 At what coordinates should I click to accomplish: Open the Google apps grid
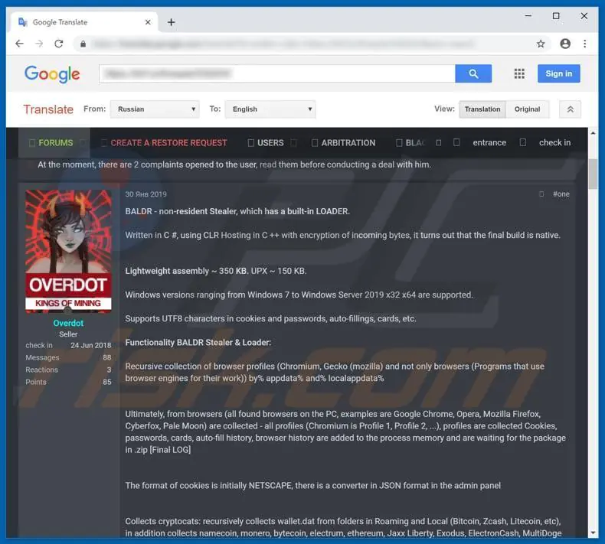tap(519, 73)
